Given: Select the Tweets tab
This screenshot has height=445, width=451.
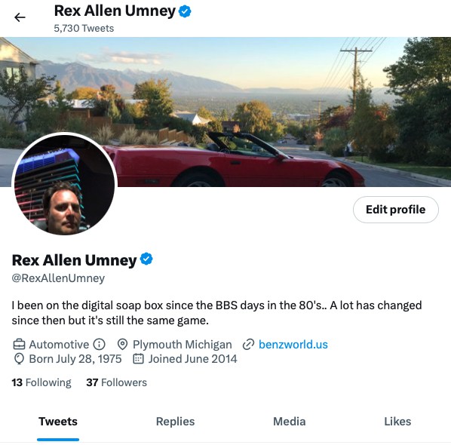Looking at the screenshot, I should click(x=58, y=422).
